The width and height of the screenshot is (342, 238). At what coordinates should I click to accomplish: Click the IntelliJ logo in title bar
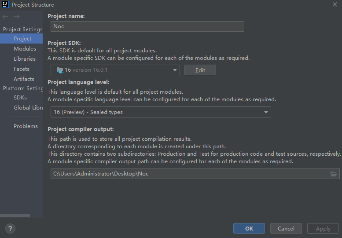(x=5, y=4)
